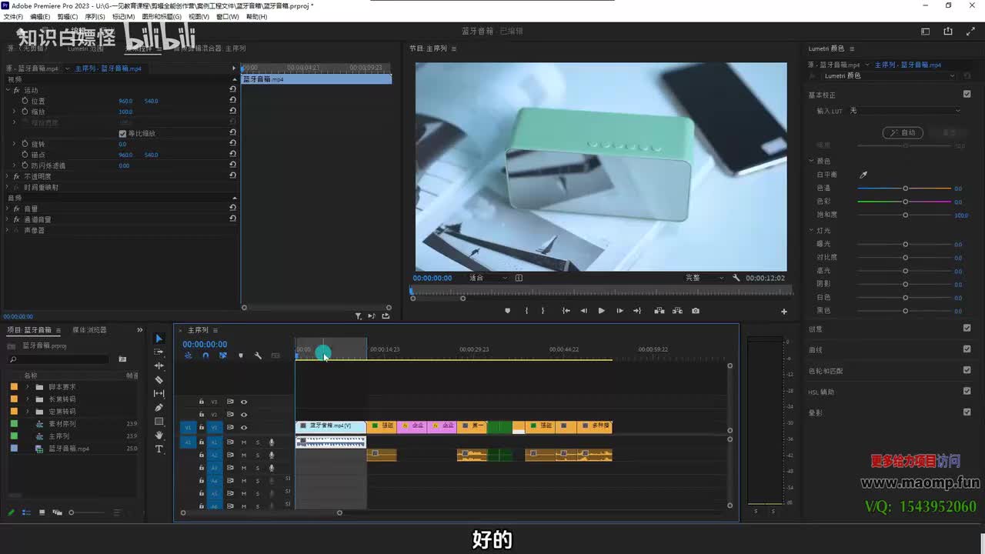Mute audio track A1 with M button

pyautogui.click(x=244, y=442)
